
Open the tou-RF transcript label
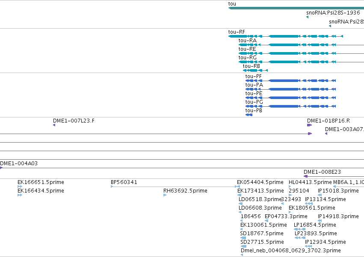click(236, 32)
